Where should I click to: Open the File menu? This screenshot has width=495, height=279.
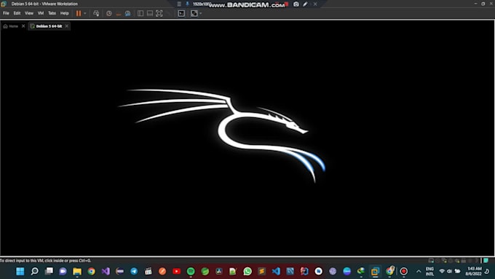(x=6, y=13)
